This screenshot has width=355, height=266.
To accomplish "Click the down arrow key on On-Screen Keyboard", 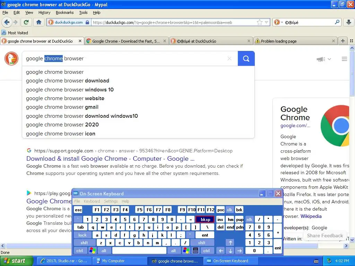I will 230,251.
